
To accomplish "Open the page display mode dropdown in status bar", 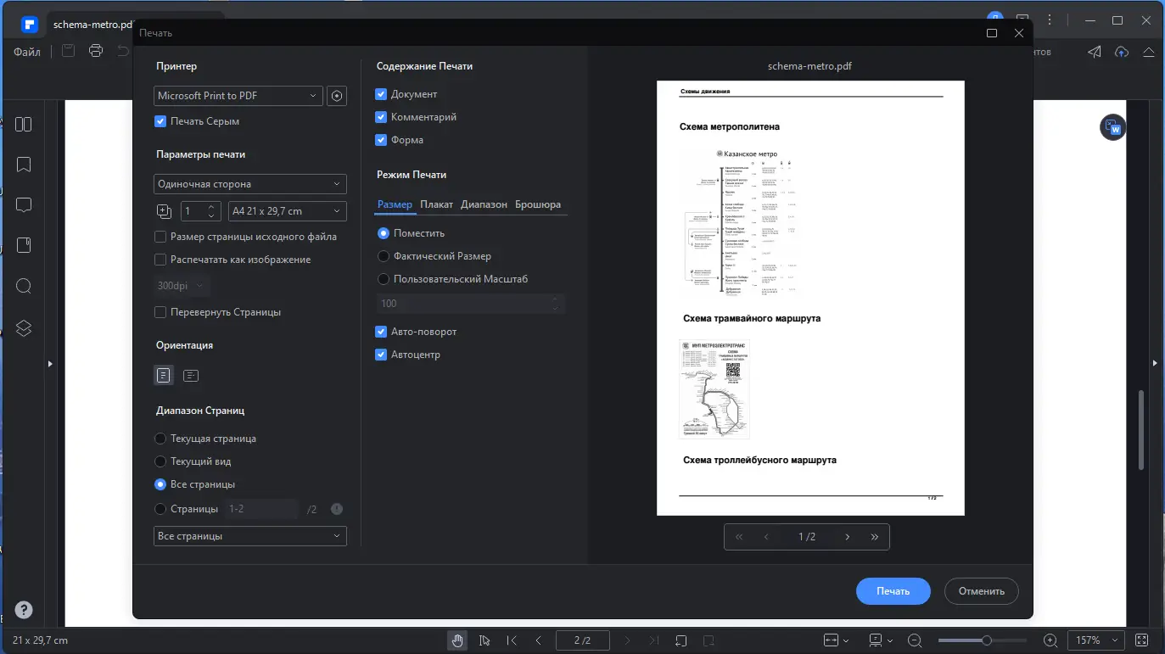I will point(881,640).
